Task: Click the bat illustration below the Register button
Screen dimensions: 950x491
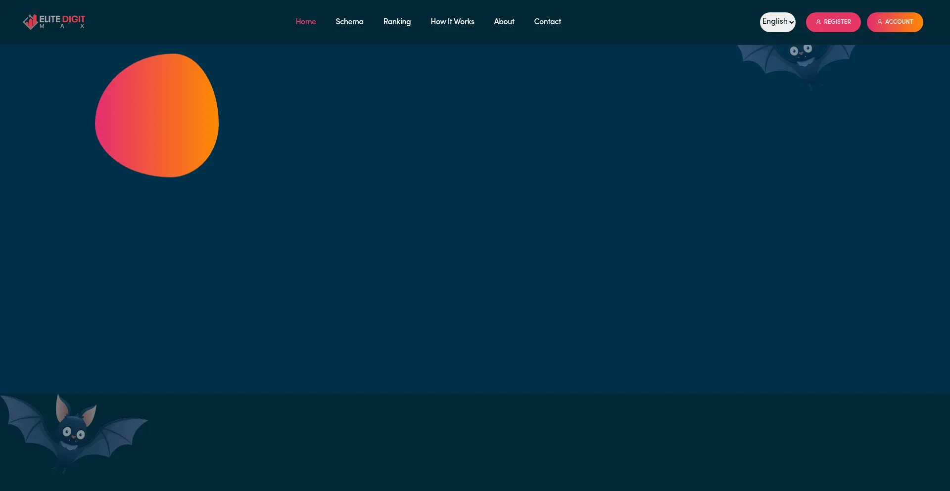Action: tap(798, 62)
